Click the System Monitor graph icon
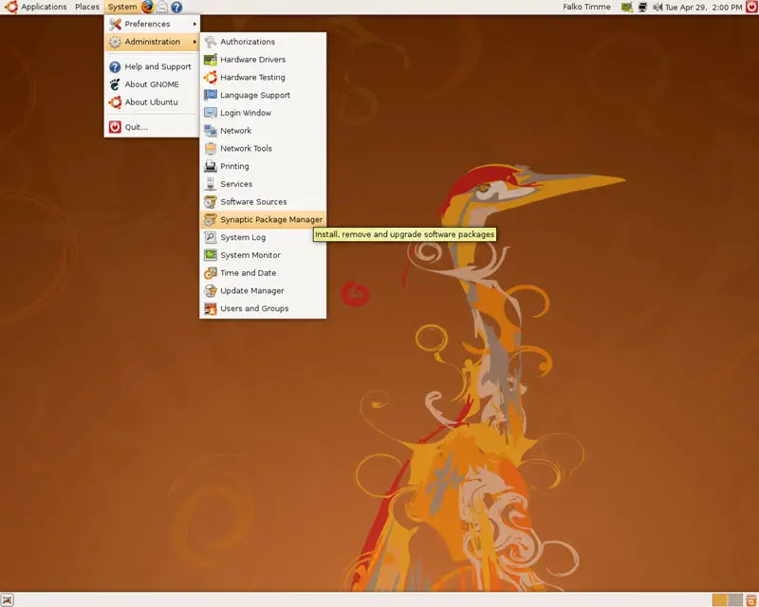Image resolution: width=759 pixels, height=607 pixels. click(210, 255)
